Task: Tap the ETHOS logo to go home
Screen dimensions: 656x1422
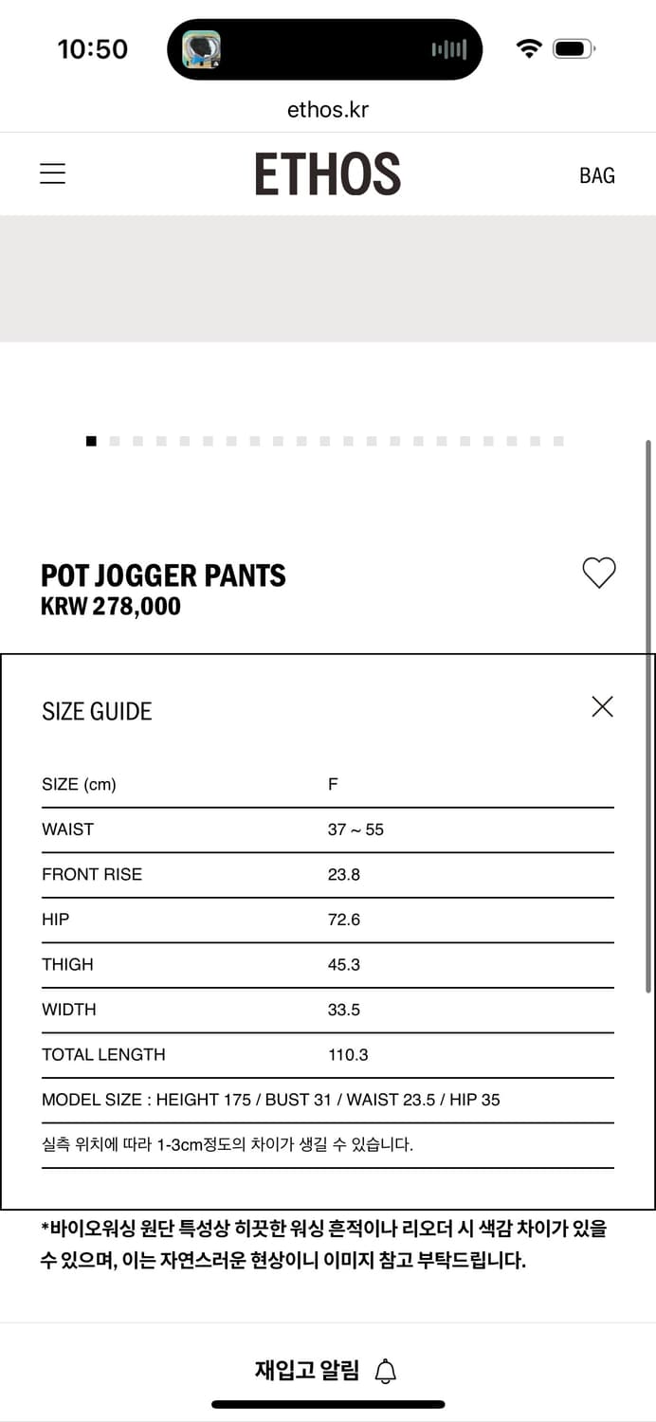Action: point(328,174)
